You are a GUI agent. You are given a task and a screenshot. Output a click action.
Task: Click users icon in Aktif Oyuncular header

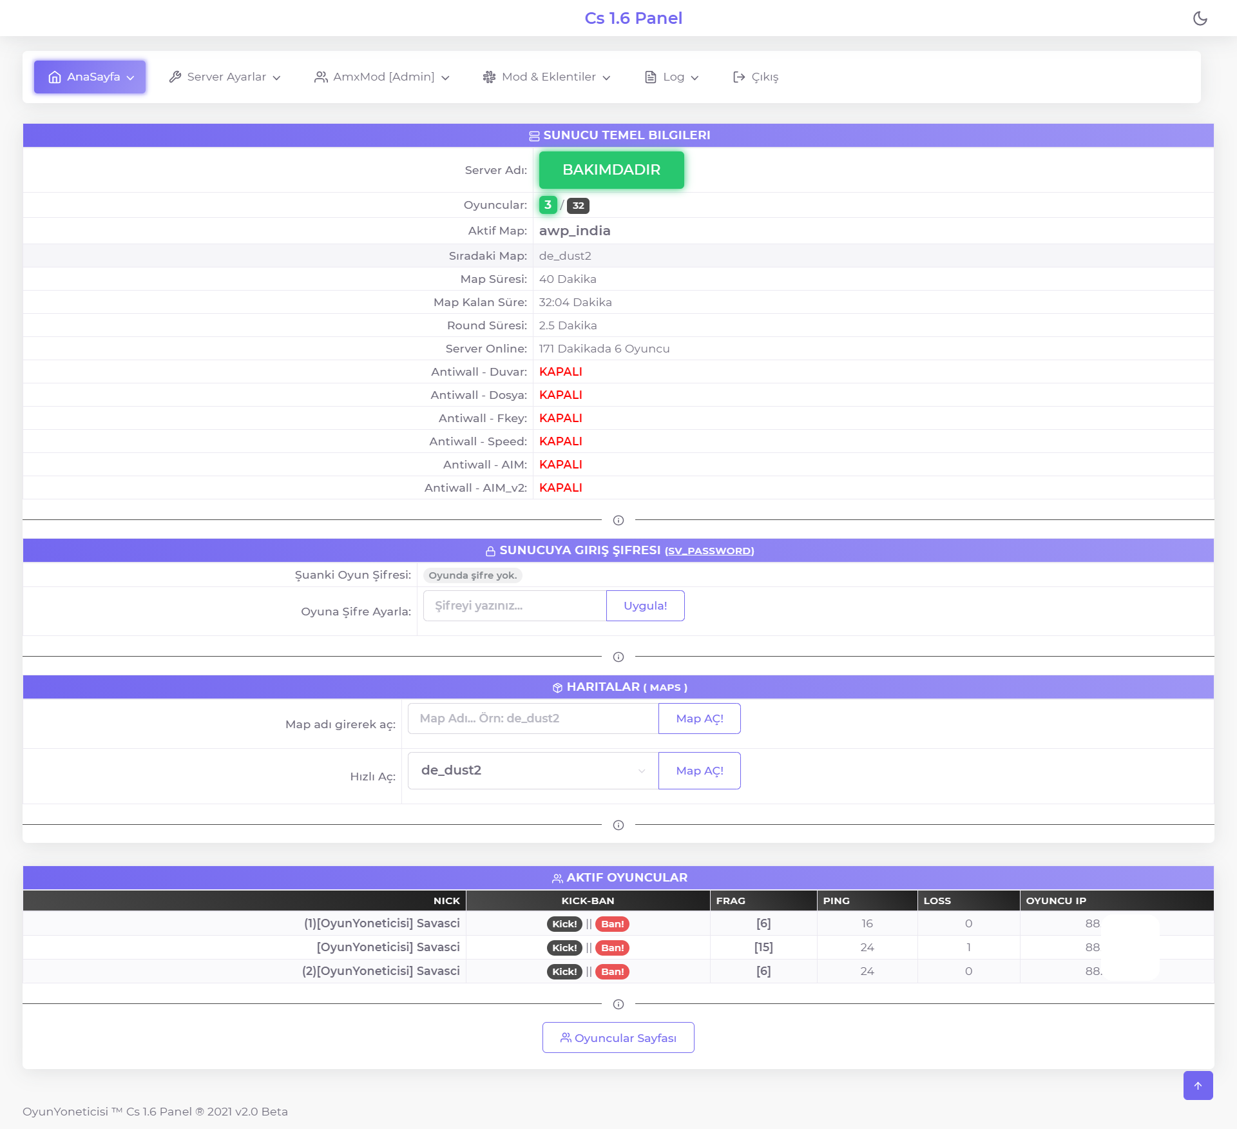tap(558, 878)
